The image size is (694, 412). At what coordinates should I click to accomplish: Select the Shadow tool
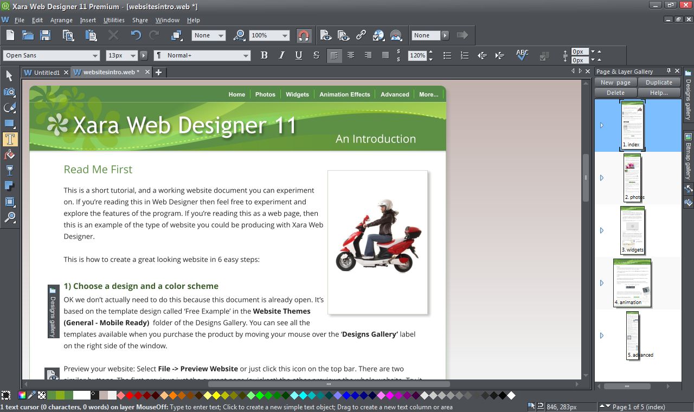point(9,186)
